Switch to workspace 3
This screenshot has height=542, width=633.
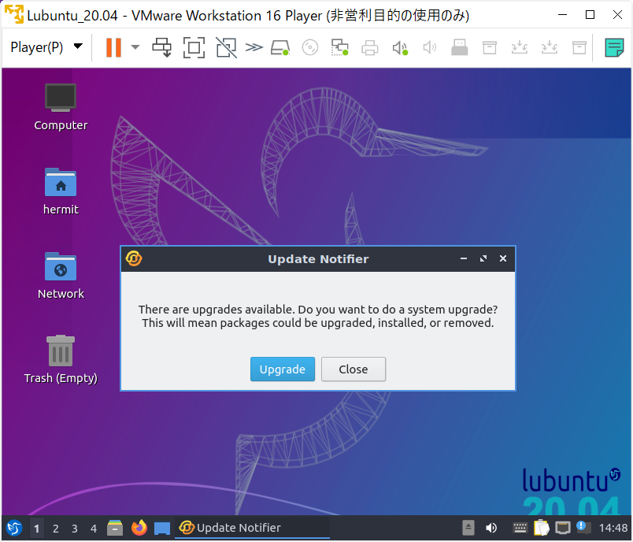pyautogui.click(x=75, y=529)
